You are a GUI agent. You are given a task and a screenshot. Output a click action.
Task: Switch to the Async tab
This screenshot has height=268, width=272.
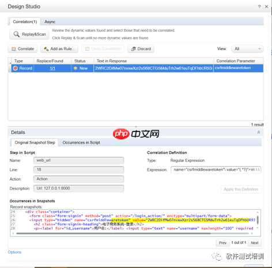[50, 22]
